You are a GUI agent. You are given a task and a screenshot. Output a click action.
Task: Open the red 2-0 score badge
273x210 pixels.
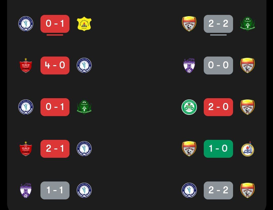pos(218,107)
